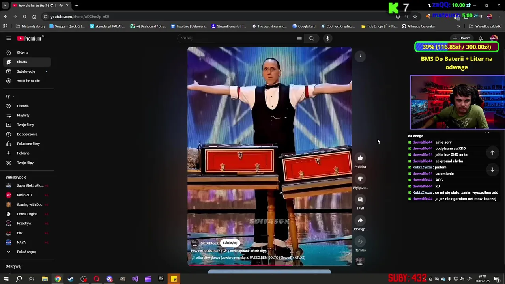The height and width of the screenshot is (284, 505).
Task: Reload the page
Action: (x=24, y=17)
